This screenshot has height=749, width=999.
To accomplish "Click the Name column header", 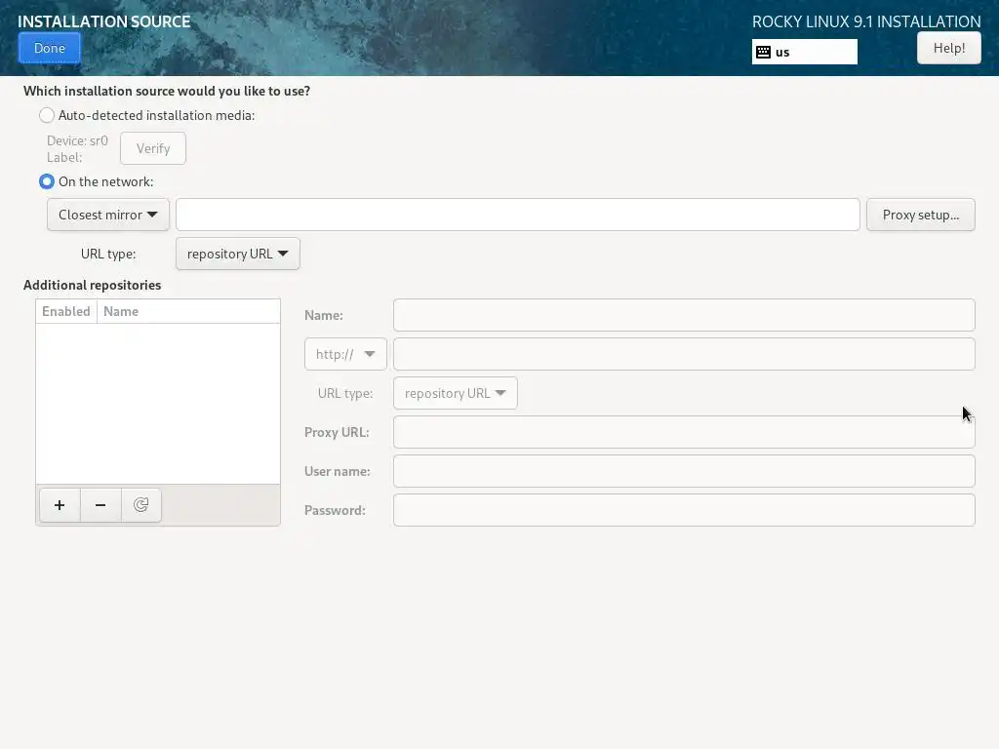I will [x=188, y=311].
